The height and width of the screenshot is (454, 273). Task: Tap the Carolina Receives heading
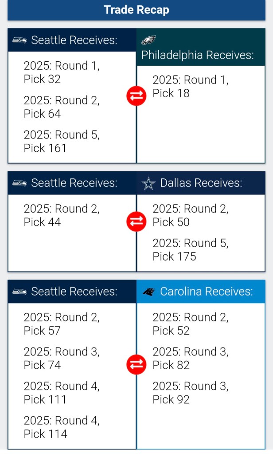(x=206, y=292)
